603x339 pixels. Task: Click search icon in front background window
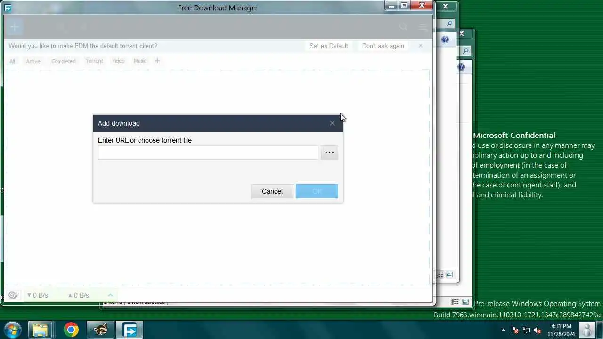pyautogui.click(x=449, y=24)
